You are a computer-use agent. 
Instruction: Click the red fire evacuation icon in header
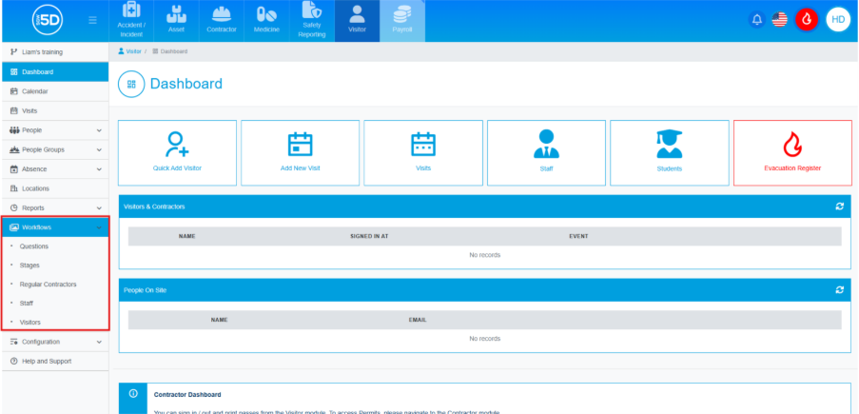tap(807, 19)
